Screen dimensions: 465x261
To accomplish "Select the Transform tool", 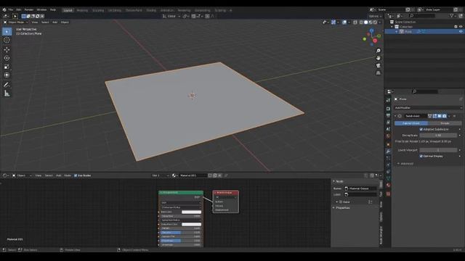I will click(x=7, y=75).
